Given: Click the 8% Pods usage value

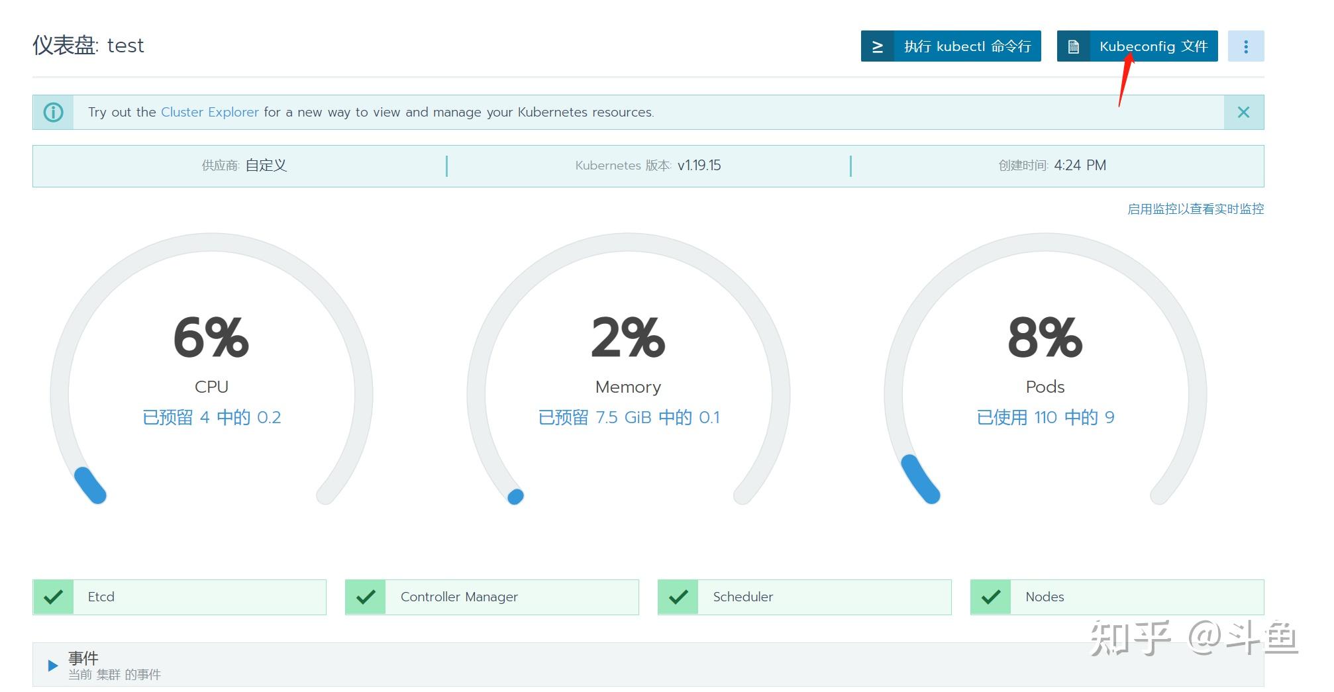Looking at the screenshot, I should point(1045,338).
